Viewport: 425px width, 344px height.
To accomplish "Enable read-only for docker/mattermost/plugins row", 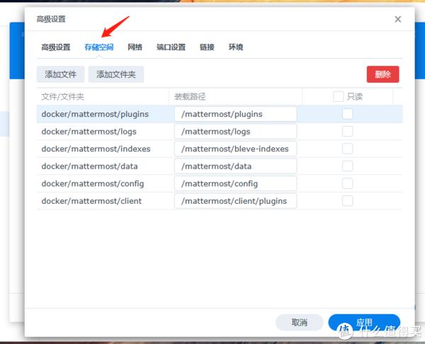I will click(x=347, y=114).
